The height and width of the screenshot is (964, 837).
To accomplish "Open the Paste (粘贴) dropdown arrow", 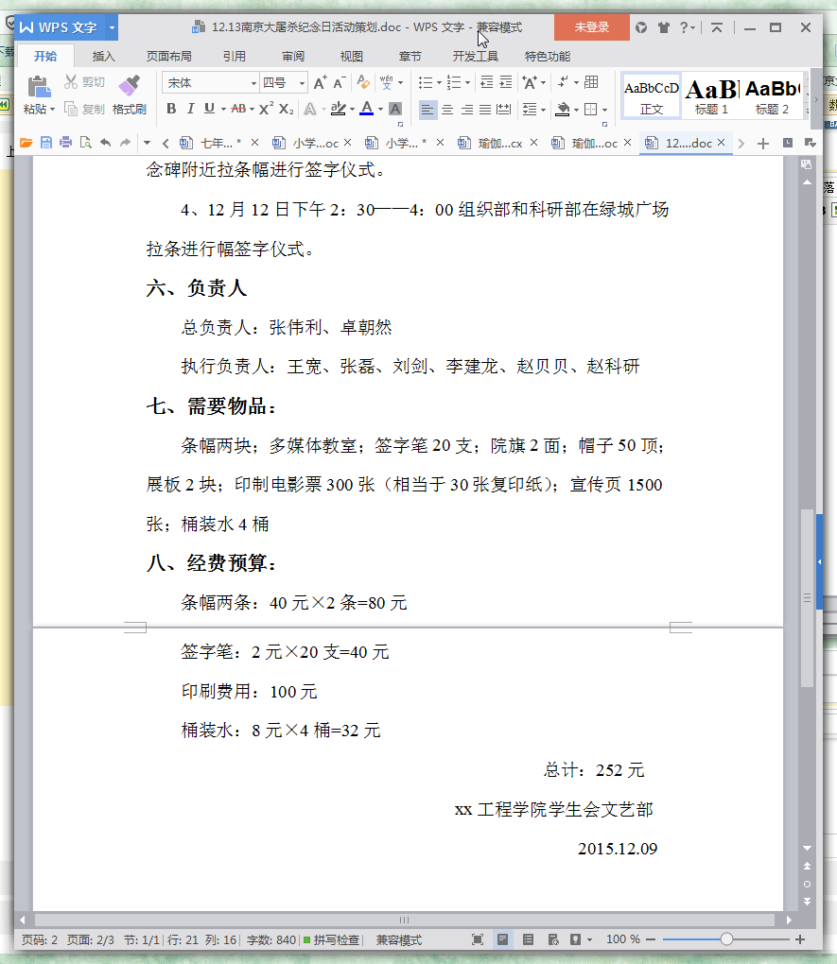I will [x=52, y=110].
